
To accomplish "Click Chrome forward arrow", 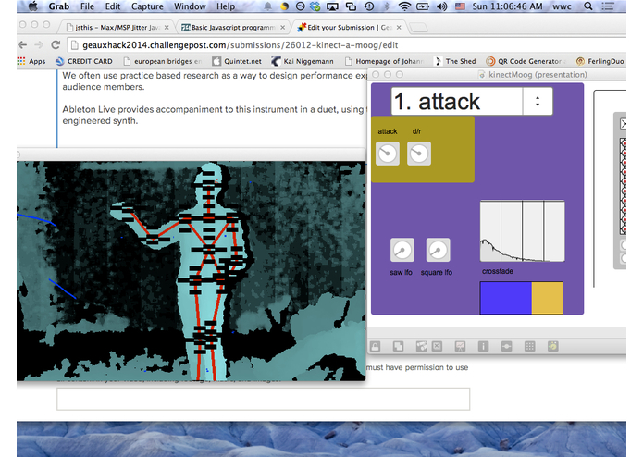I will [39, 45].
